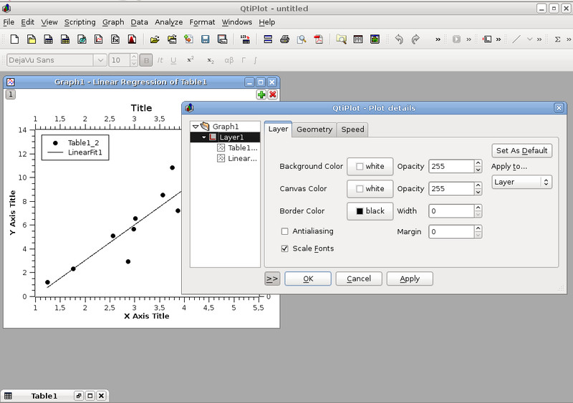Click the OK button in Plot details
573x403 pixels.
point(308,278)
